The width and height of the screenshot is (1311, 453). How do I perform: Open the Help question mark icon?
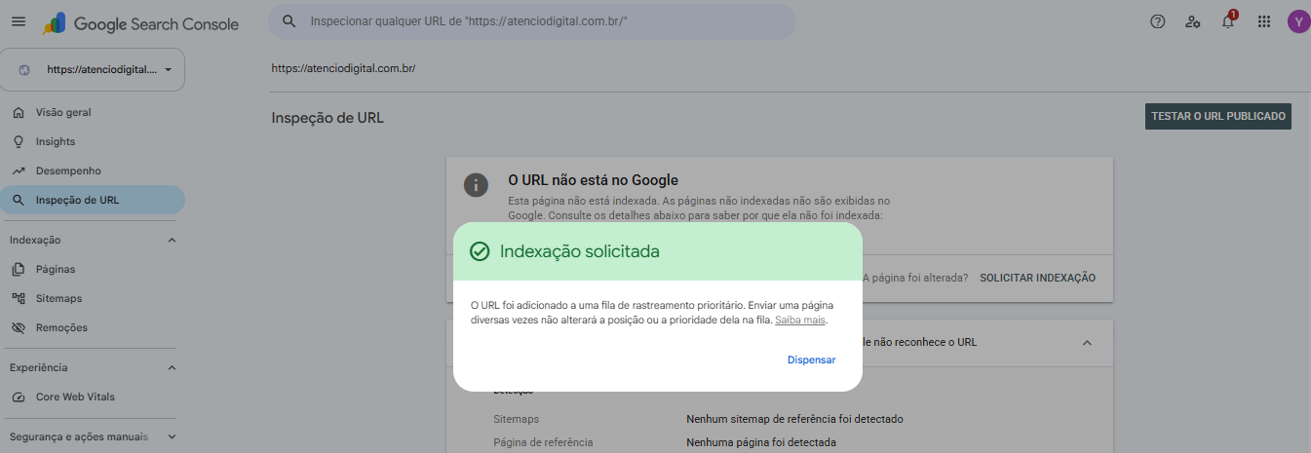[1158, 21]
